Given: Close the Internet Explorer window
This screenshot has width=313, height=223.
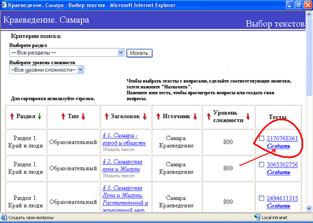Looking at the screenshot, I should pyautogui.click(x=308, y=5).
